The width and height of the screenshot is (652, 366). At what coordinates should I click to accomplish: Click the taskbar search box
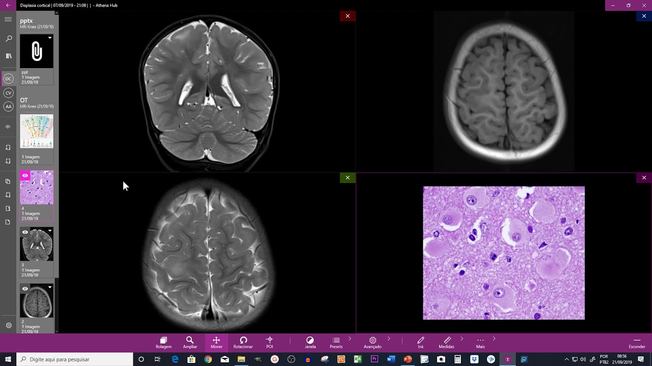75,359
